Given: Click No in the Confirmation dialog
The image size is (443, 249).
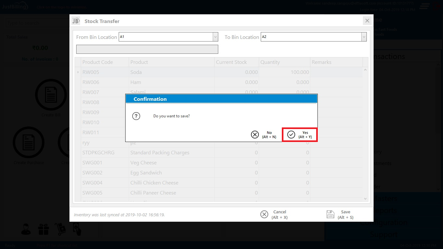Looking at the screenshot, I should 264,135.
